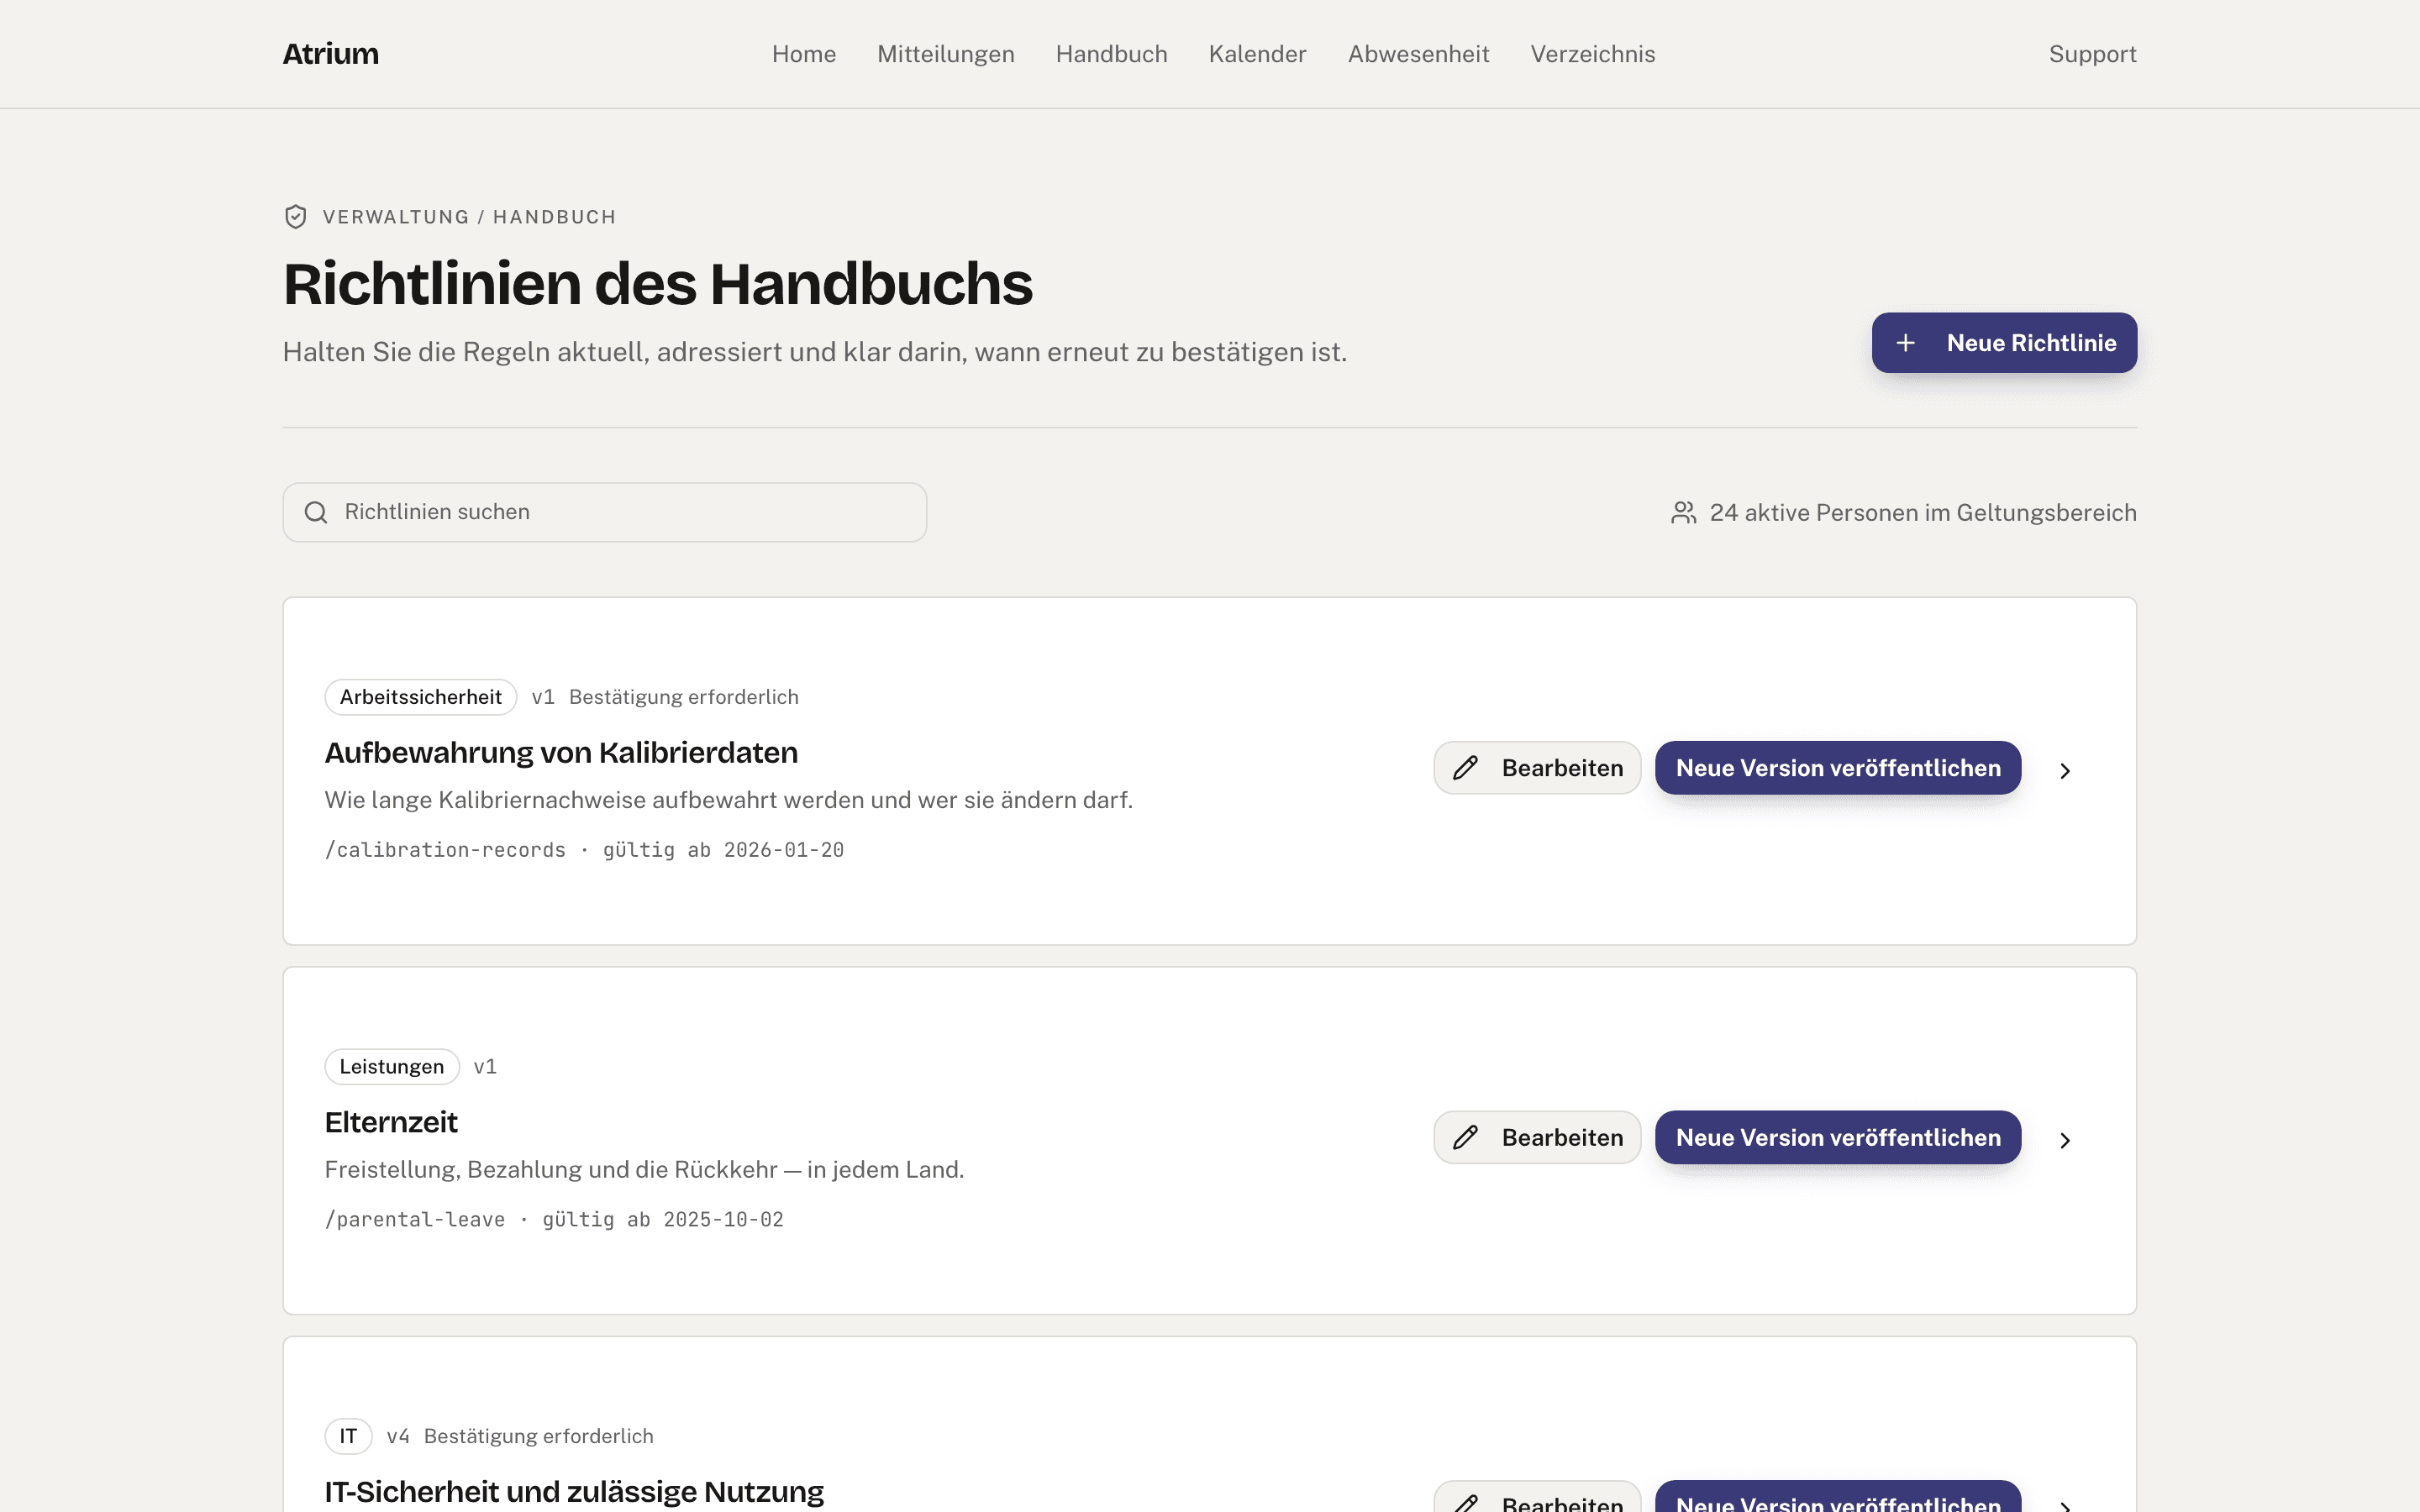Open Handbuch in the top navigation

click(1112, 54)
